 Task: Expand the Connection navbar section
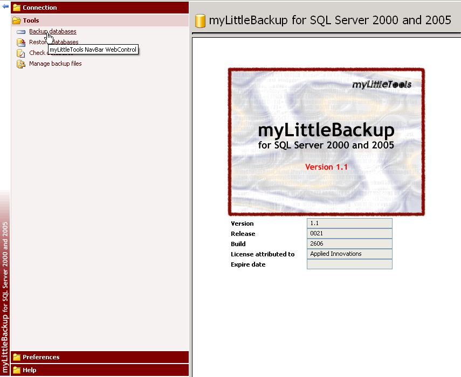[x=100, y=8]
